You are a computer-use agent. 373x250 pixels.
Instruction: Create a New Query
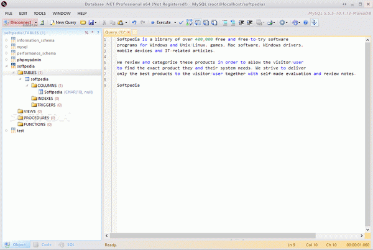pyautogui.click(x=63, y=22)
